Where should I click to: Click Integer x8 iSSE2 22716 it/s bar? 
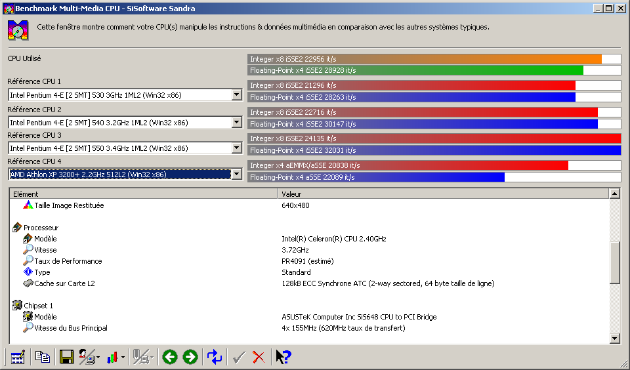click(434, 112)
